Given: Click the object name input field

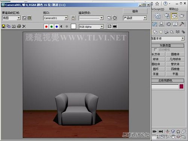Looking at the screenshot, I should pyautogui.click(x=165, y=86).
